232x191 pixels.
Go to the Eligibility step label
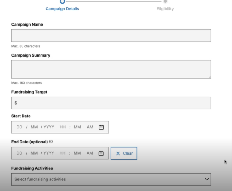tap(165, 9)
